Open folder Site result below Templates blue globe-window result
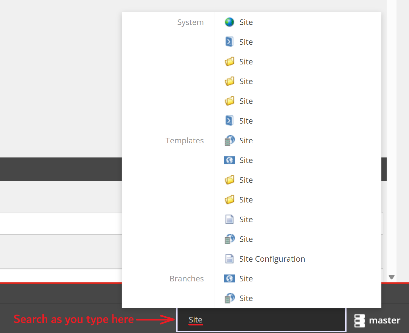This screenshot has width=409, height=333. (298, 180)
